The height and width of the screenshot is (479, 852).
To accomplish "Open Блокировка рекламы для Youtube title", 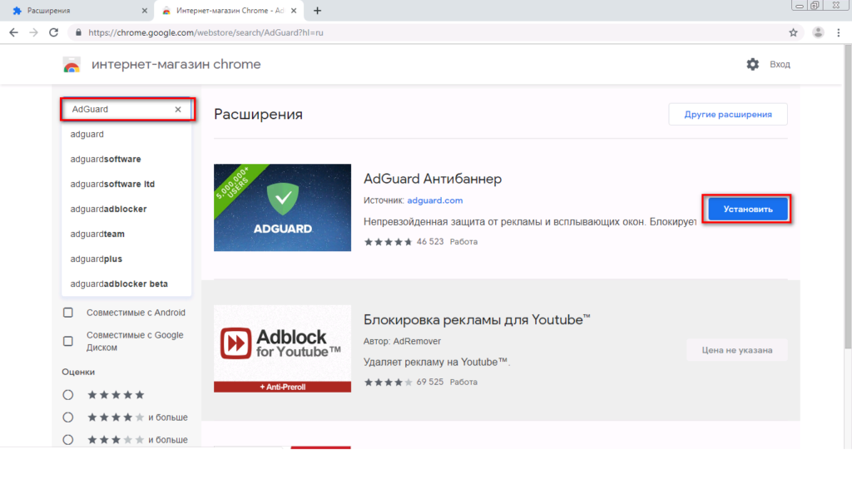I will coord(477,320).
